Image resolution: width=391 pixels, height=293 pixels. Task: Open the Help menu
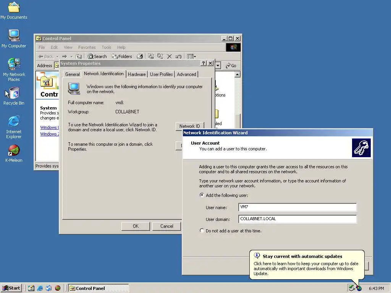pos(121,47)
